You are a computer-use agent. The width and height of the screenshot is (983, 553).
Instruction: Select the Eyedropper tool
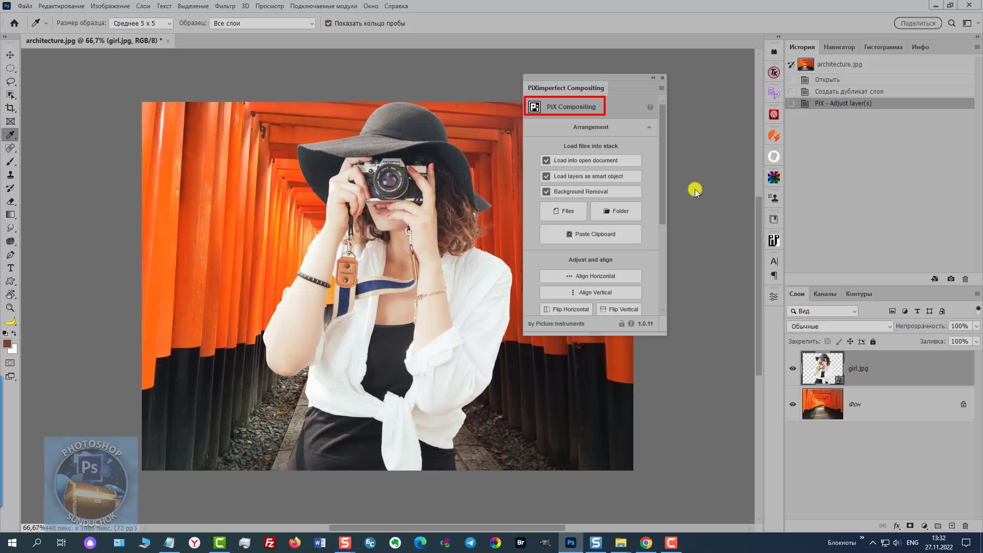(10, 134)
